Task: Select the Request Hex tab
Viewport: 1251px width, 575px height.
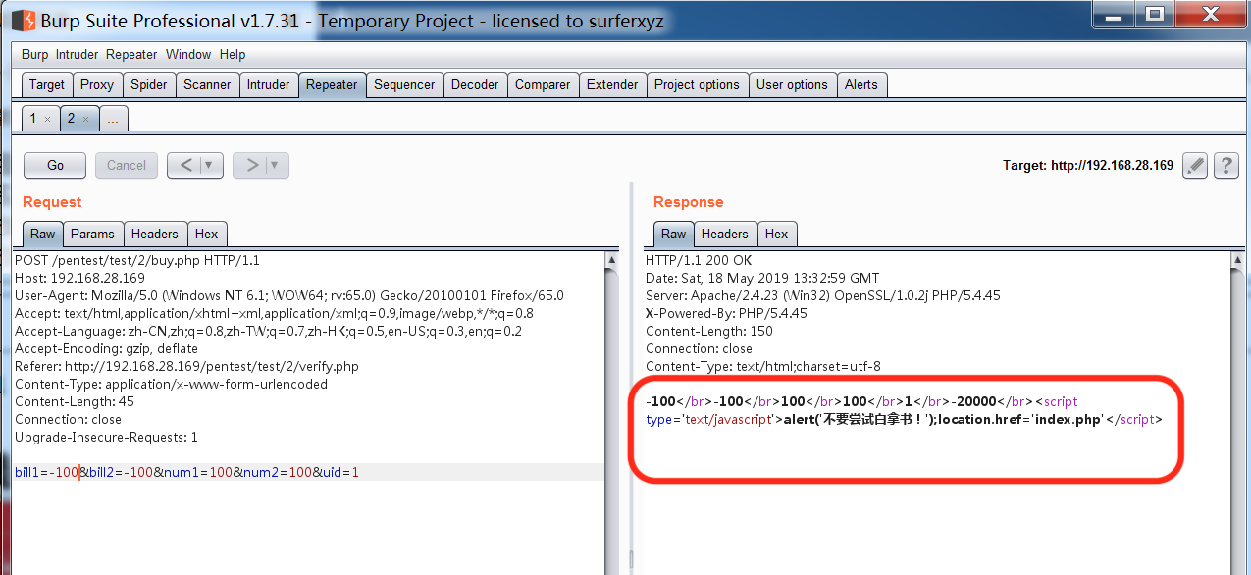Action: pos(207,234)
